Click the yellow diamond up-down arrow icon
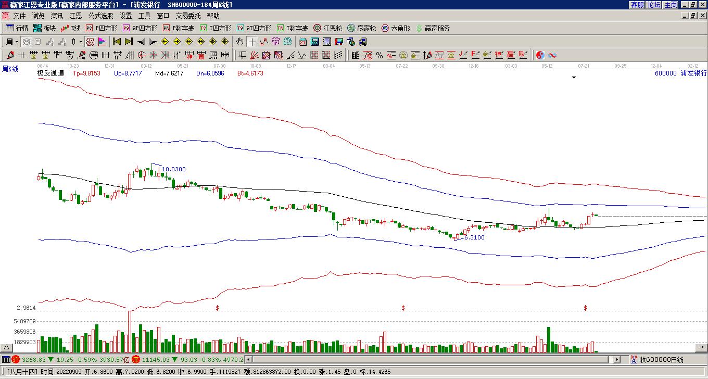708x379 pixels. coord(225,42)
